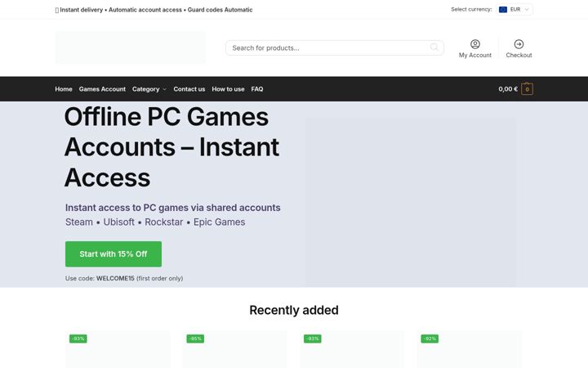Click the Recently added heading
The image size is (588, 368).
point(294,310)
